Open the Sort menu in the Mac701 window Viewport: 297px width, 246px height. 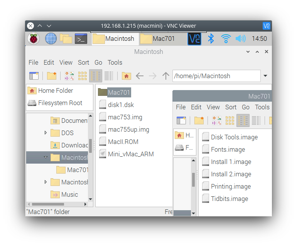tap(231, 107)
